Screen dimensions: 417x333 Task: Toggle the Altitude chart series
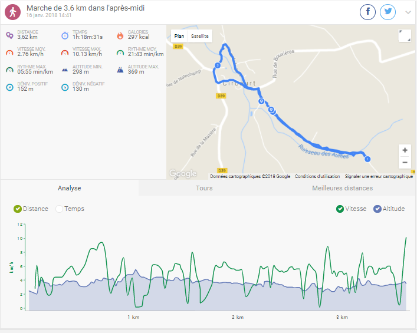[x=377, y=209]
